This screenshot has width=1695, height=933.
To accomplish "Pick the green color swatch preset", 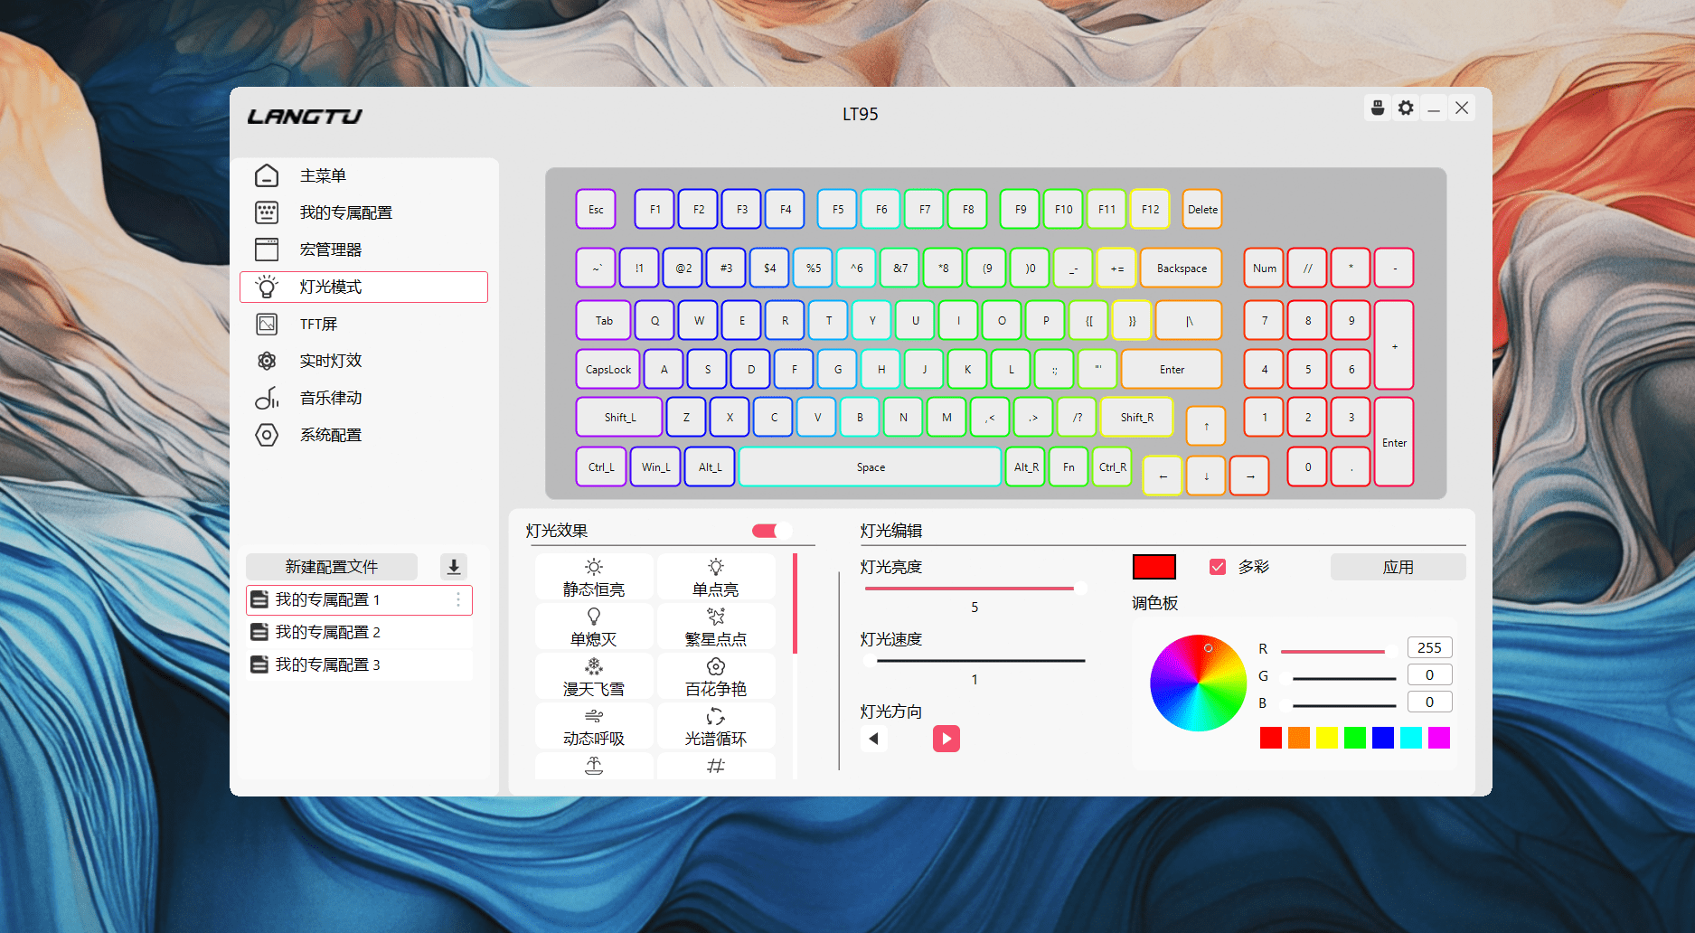I will tap(1354, 738).
